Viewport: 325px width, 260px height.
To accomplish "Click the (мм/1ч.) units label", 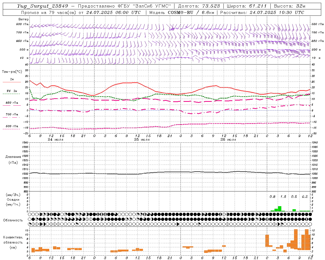I will (x=13, y=204).
